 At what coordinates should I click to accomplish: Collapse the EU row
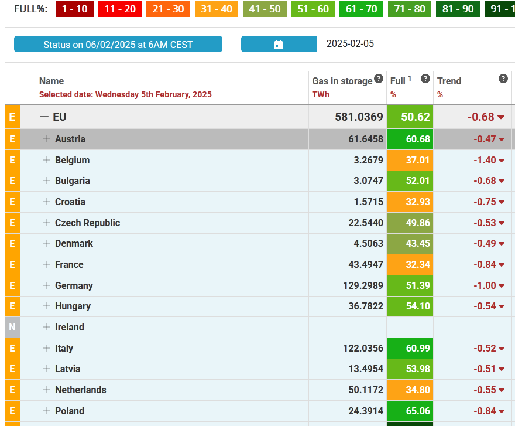(x=44, y=117)
